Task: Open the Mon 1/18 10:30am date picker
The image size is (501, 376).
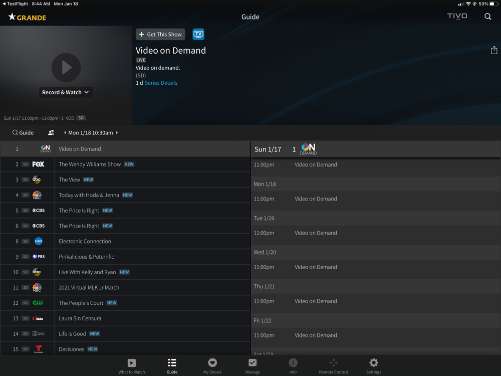Action: (90, 133)
